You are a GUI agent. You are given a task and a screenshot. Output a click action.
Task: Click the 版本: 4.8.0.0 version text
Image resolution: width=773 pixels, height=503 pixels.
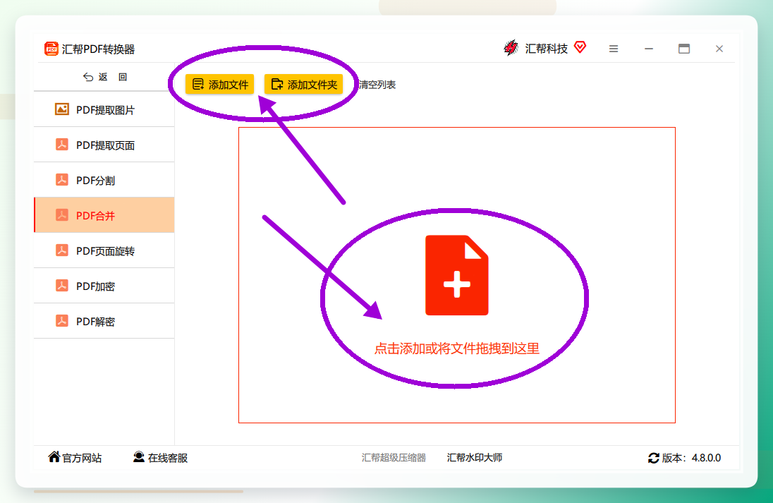click(x=691, y=458)
